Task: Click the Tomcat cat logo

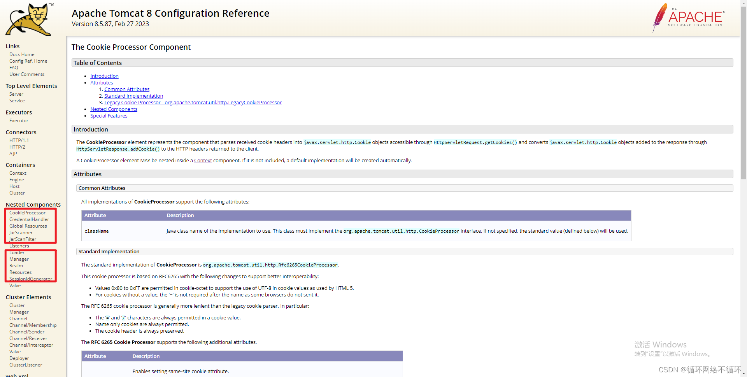Action: click(30, 19)
